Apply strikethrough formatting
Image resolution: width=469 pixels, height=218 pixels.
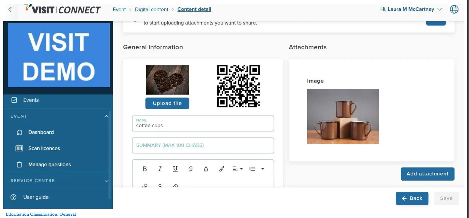(x=191, y=169)
